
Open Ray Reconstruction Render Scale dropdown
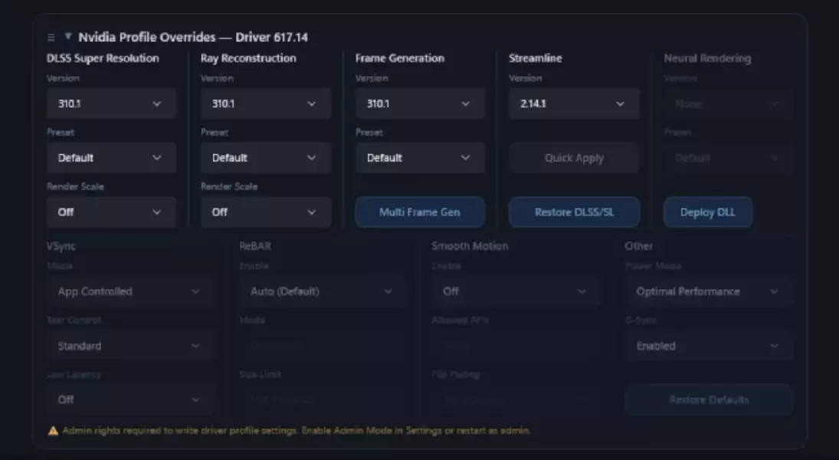coord(266,212)
